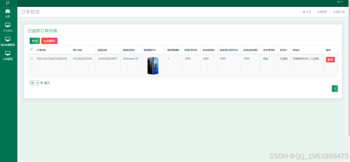This screenshot has height=162, width=350.
Task: Sort by 购买数量 column header
Action: click(x=174, y=50)
